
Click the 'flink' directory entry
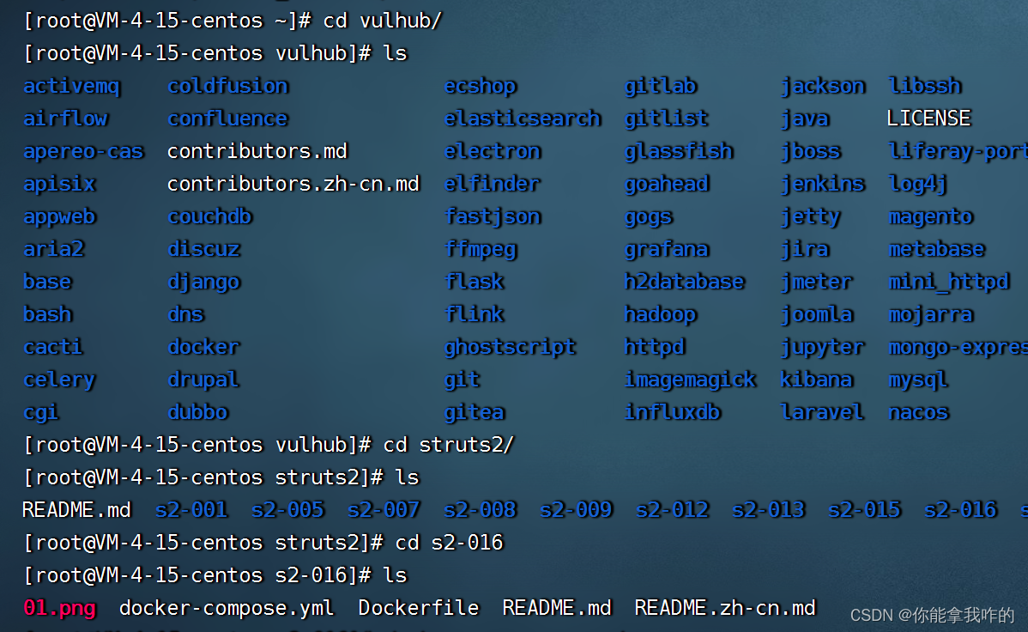[x=474, y=314]
